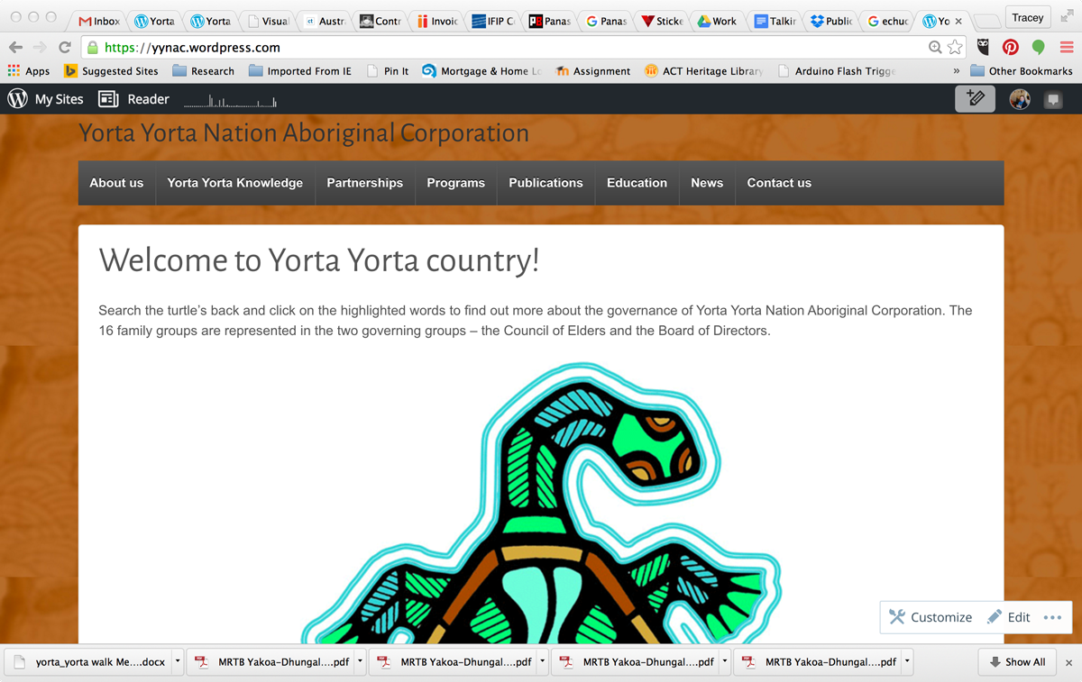1082x682 pixels.
Task: Reload the page with refresh icon
Action: pyautogui.click(x=64, y=48)
